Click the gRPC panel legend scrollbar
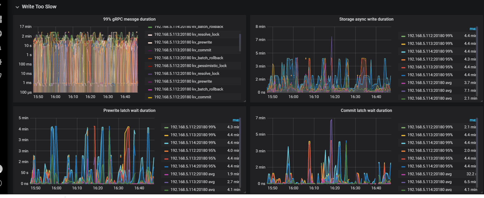The height and width of the screenshot is (198, 484). (240, 43)
